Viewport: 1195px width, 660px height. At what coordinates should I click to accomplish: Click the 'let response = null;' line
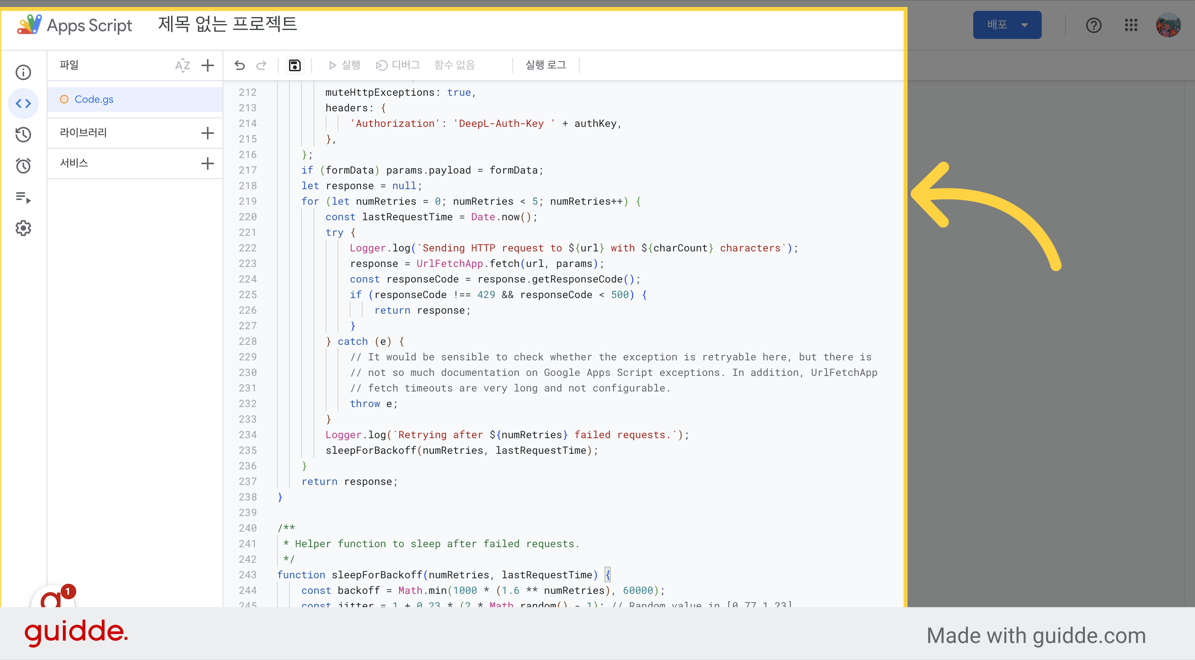point(361,186)
